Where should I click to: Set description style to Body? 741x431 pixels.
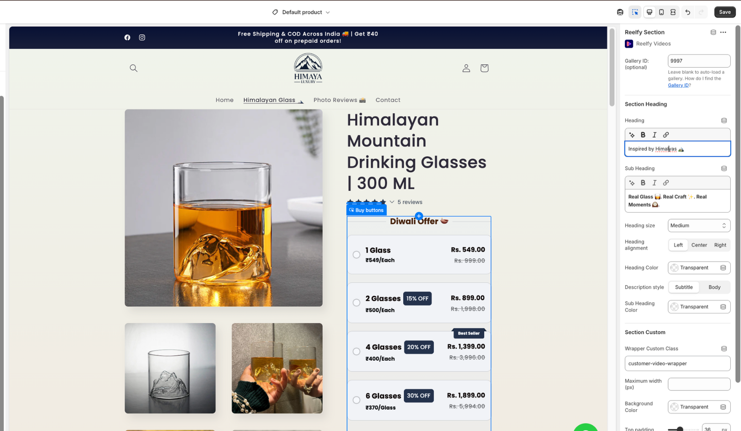[714, 287]
